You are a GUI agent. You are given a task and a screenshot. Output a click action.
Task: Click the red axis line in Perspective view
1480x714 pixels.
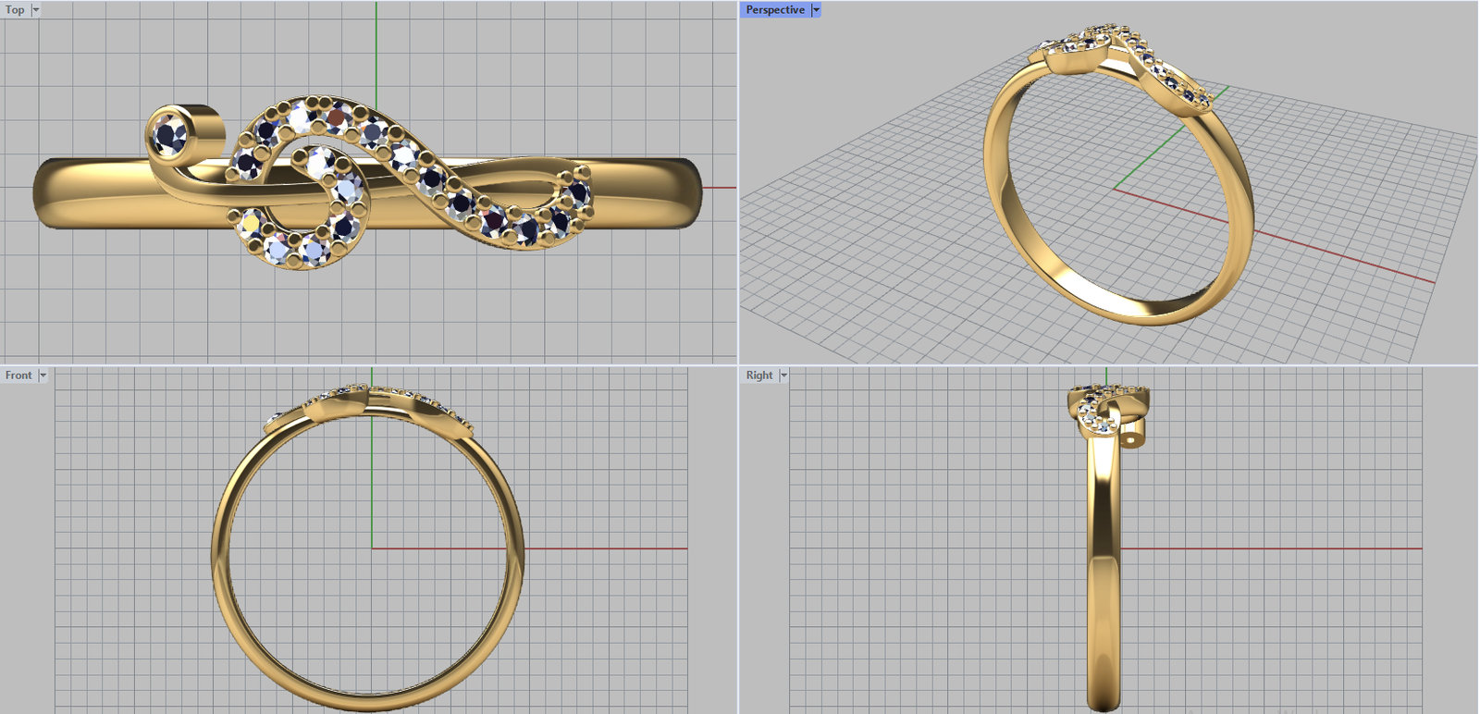[1341, 257]
